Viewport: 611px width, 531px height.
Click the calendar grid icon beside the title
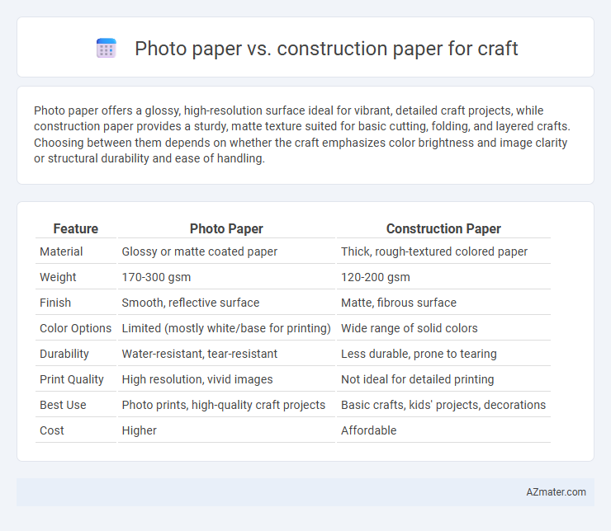pyautogui.click(x=107, y=49)
